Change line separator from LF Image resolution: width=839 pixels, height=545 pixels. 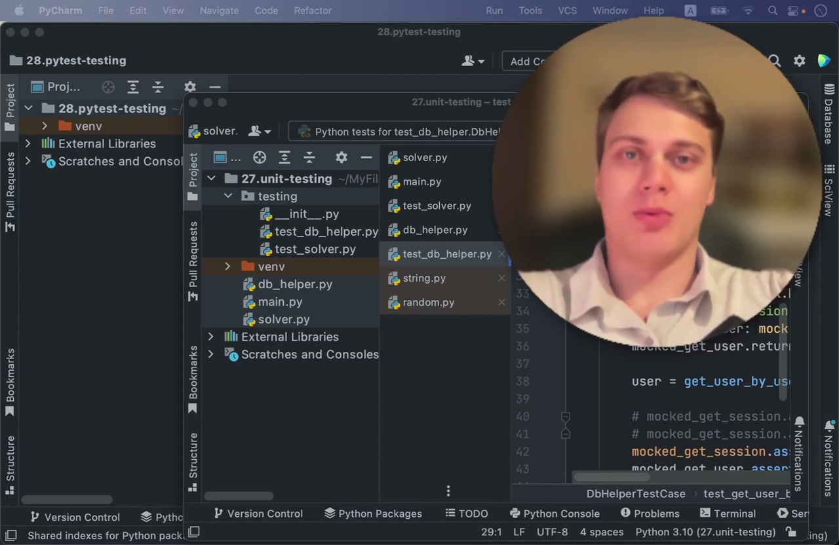(518, 532)
